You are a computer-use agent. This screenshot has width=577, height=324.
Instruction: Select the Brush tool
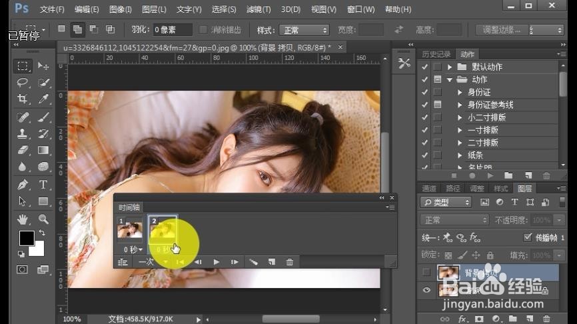(43, 117)
